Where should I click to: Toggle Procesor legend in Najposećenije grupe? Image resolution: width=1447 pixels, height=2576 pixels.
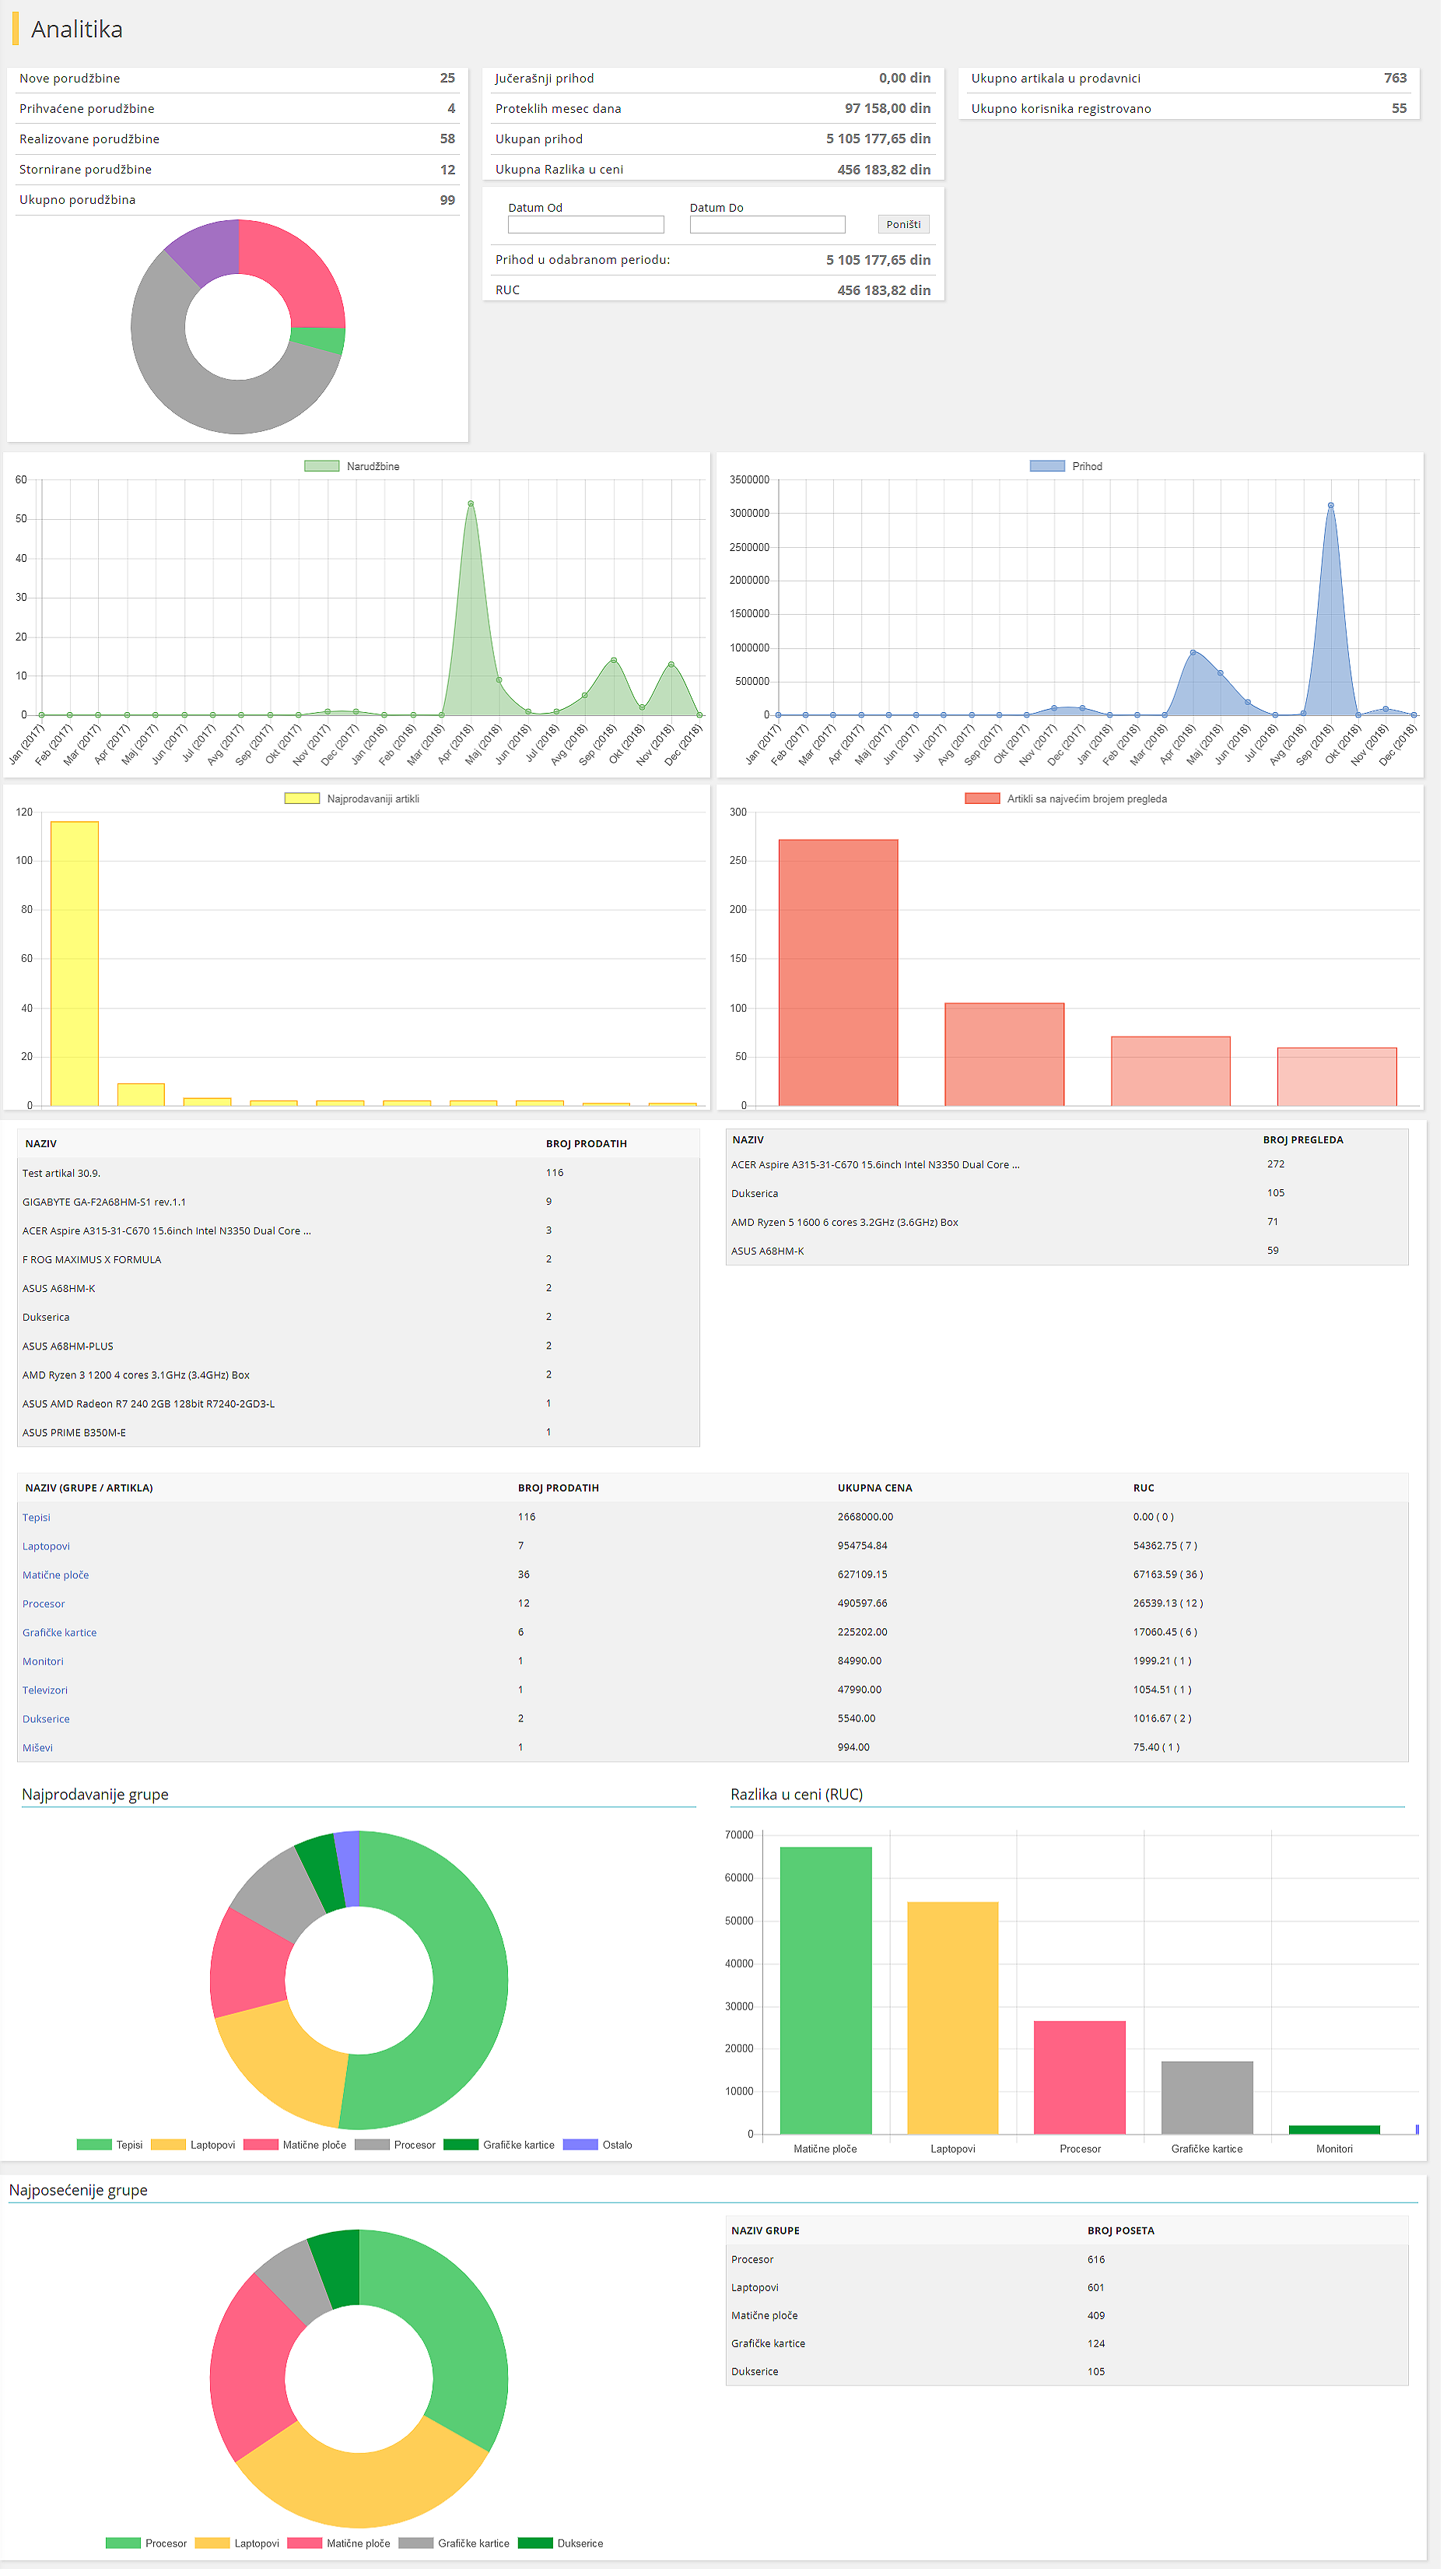coord(147,2553)
